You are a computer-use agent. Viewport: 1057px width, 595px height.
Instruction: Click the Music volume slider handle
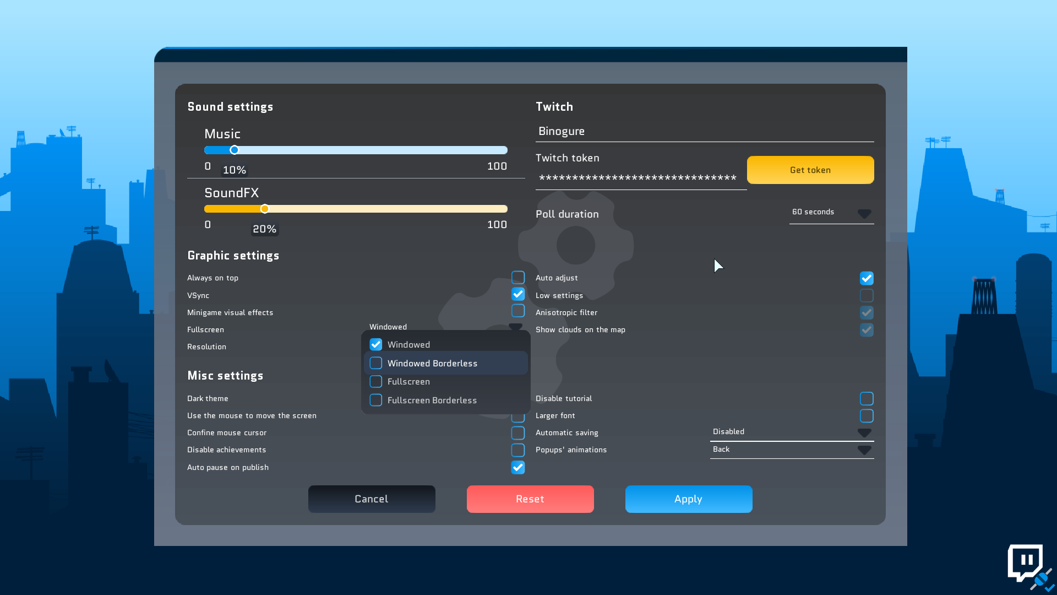click(x=235, y=150)
